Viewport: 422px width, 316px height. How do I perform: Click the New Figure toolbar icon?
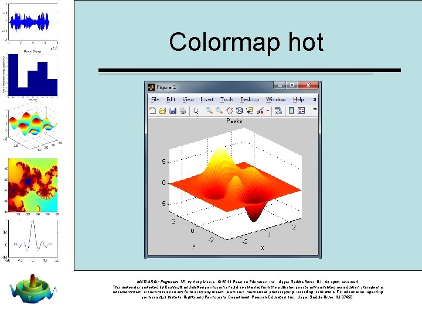[x=152, y=111]
